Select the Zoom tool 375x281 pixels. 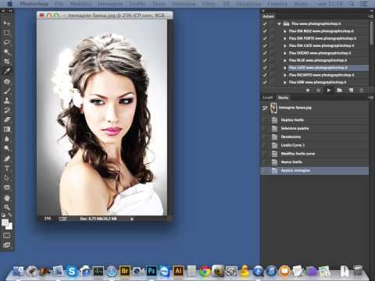(7, 208)
